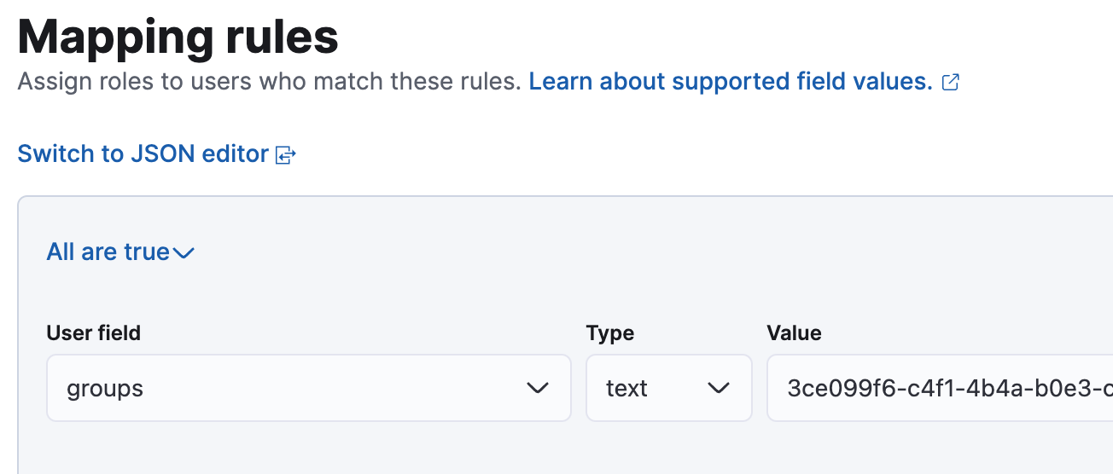1113x474 pixels.
Task: Select the word text in Type box
Action: tap(626, 389)
